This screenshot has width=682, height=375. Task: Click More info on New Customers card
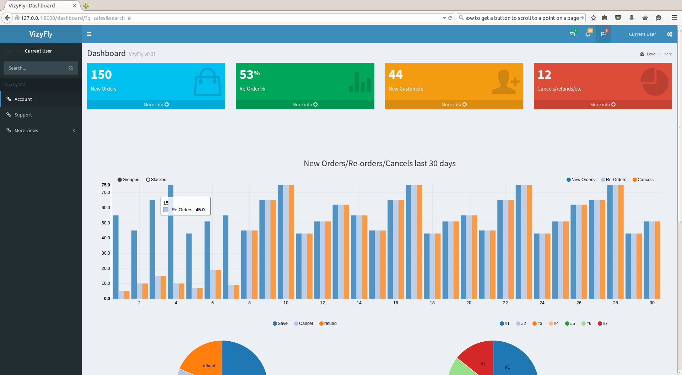click(454, 104)
